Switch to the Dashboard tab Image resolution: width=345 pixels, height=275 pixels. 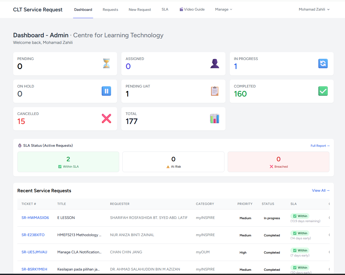coord(83,10)
